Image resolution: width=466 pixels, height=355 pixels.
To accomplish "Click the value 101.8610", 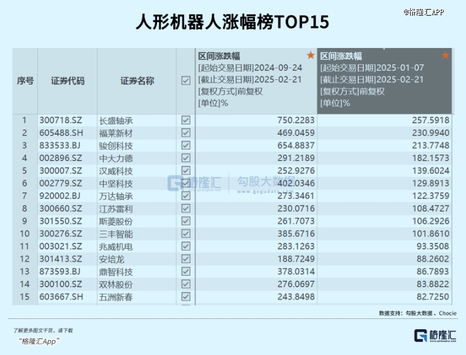I will pyautogui.click(x=431, y=234).
